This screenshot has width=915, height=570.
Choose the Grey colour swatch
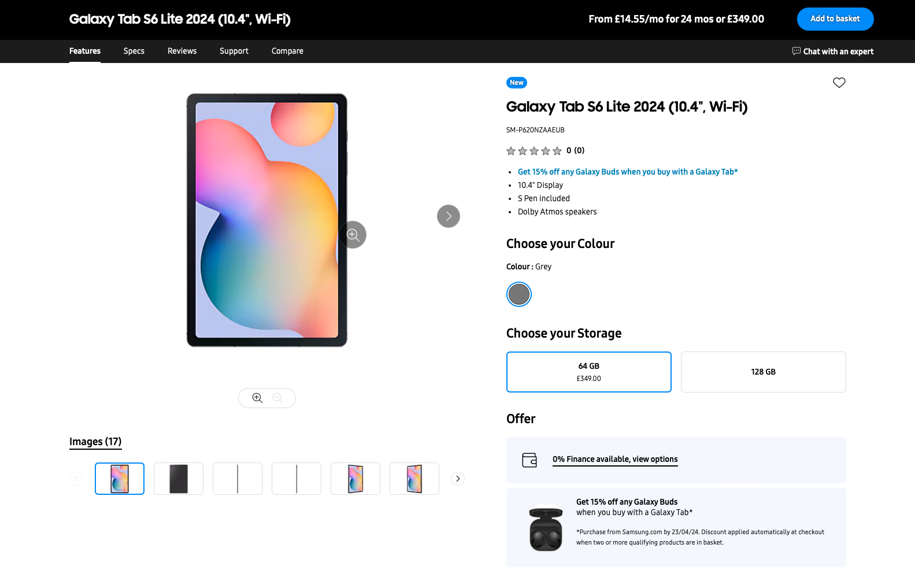click(518, 294)
